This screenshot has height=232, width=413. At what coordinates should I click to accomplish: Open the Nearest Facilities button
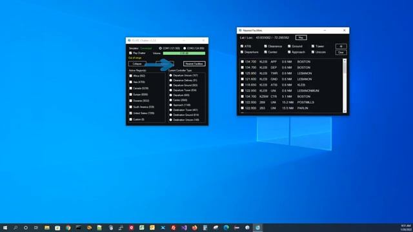pos(194,64)
